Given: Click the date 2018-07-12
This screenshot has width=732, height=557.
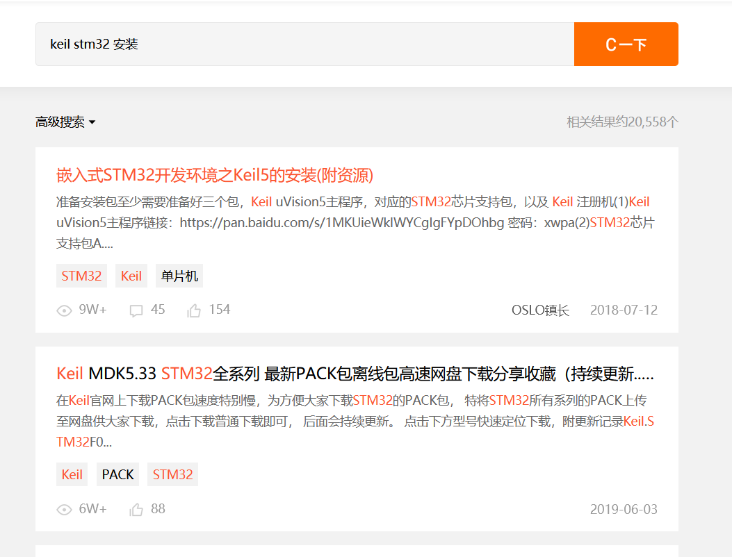Looking at the screenshot, I should (624, 310).
